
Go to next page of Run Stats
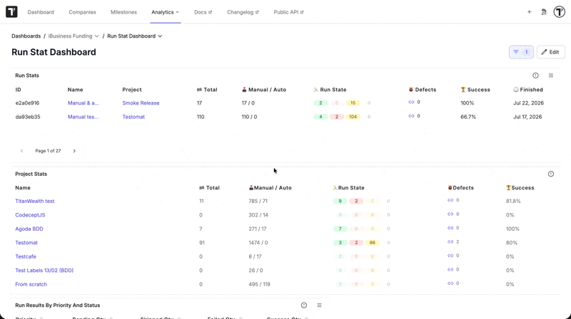click(74, 151)
